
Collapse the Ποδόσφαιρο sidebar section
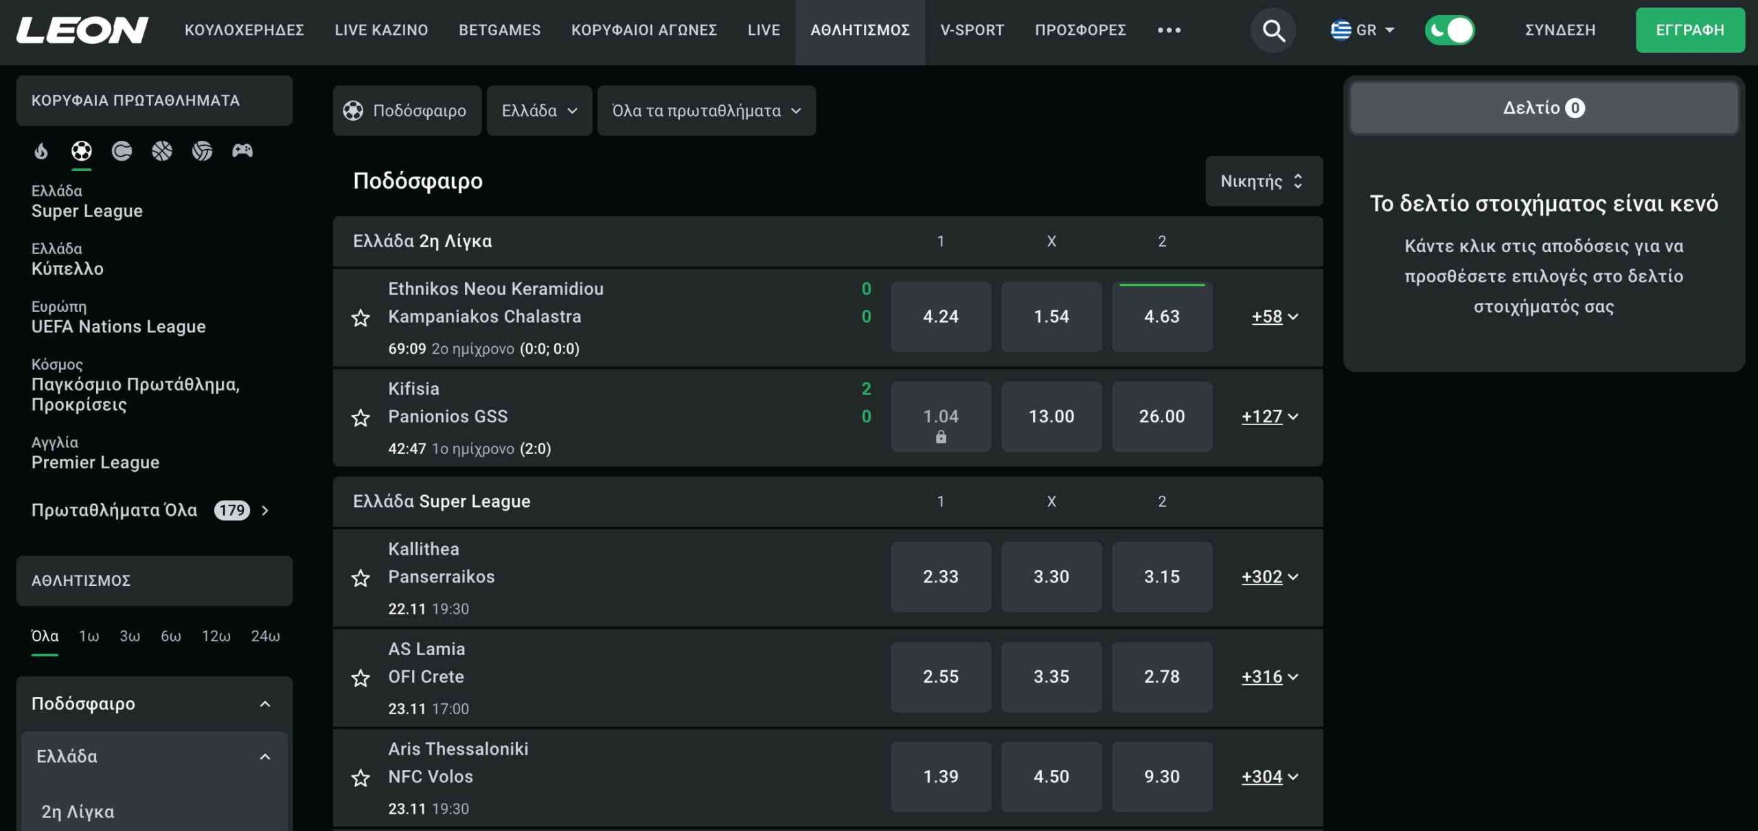pos(264,704)
